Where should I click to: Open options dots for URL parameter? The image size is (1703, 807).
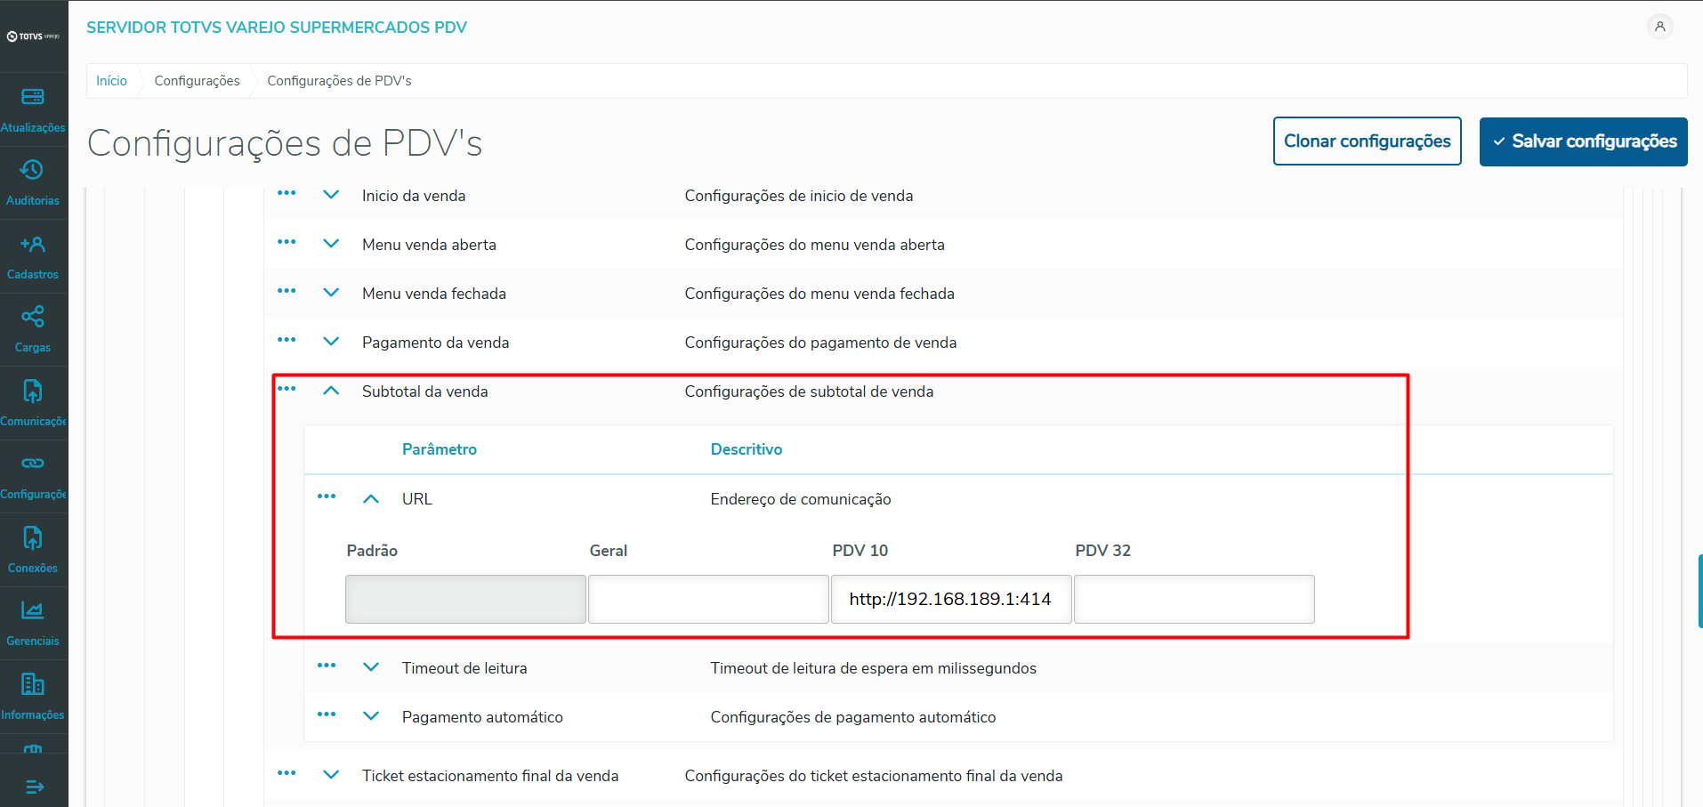point(327,496)
